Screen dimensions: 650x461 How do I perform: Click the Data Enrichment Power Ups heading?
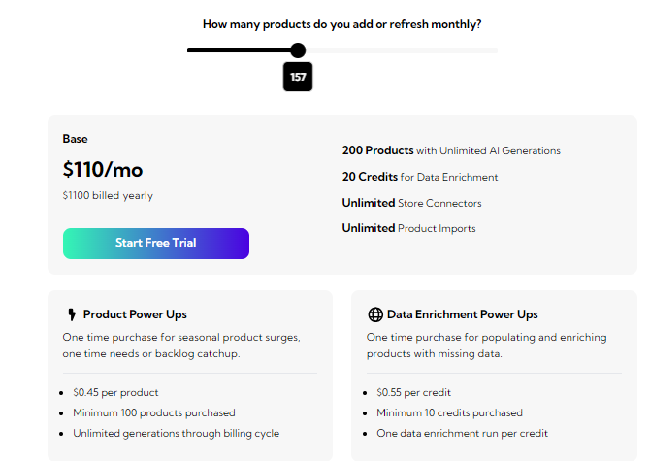coord(463,314)
